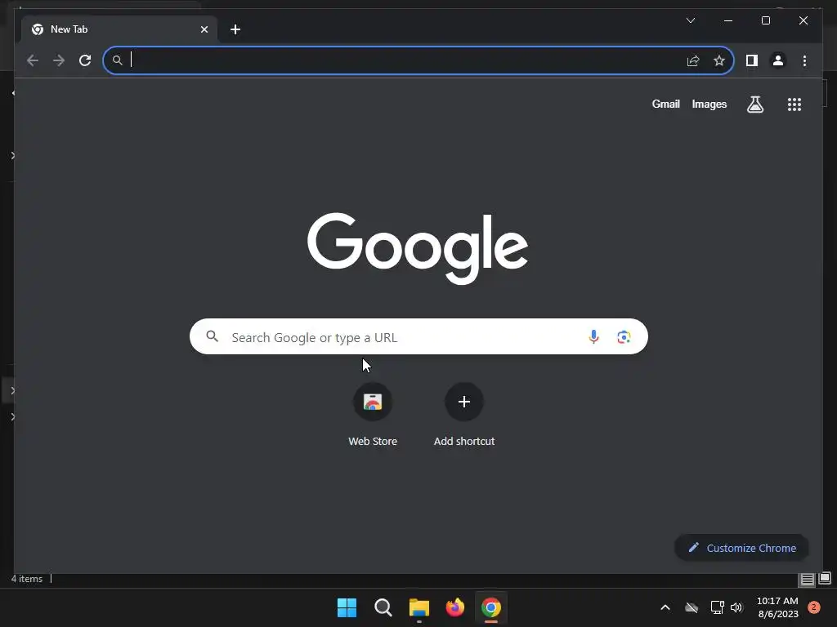Open the profile avatar icon
837x627 pixels.
pyautogui.click(x=778, y=60)
